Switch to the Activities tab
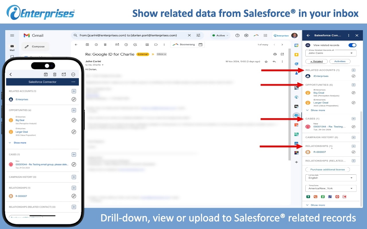Viewport: 367px width, 229px height. pos(340,61)
